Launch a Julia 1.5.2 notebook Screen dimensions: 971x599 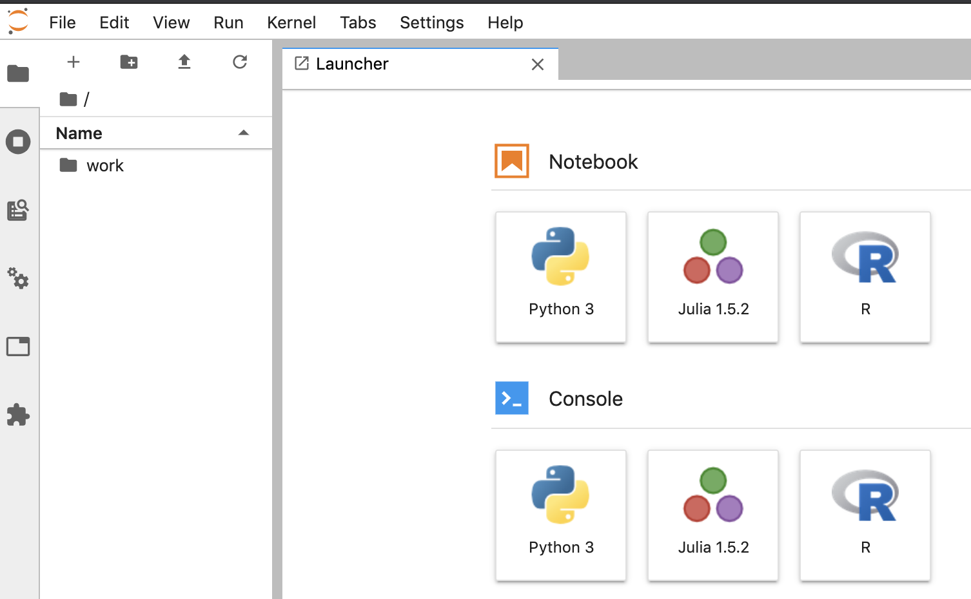713,277
